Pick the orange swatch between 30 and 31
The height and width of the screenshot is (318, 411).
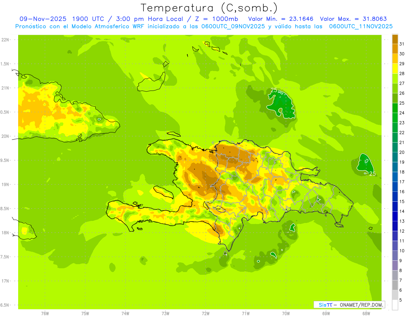pos(395,49)
